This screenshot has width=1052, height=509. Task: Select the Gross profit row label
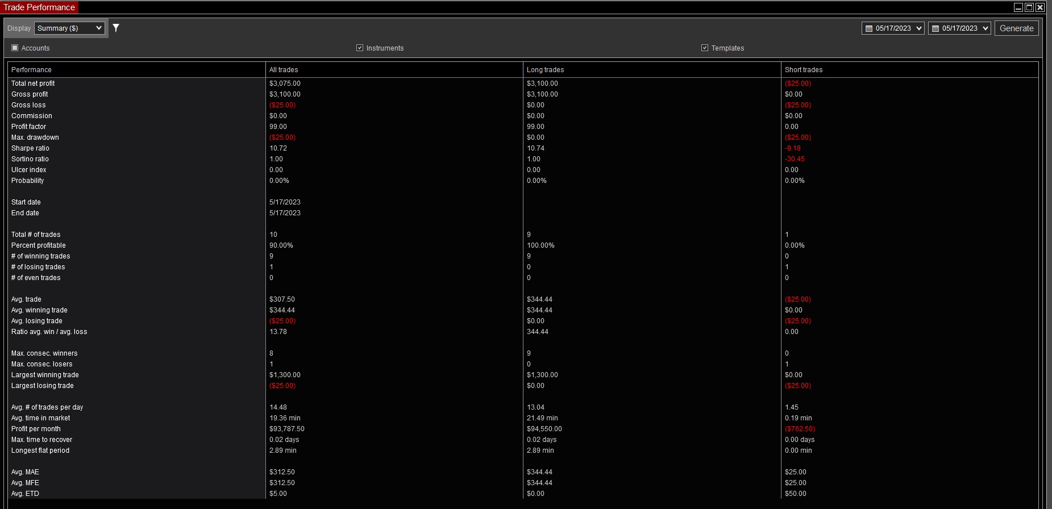[x=30, y=94]
